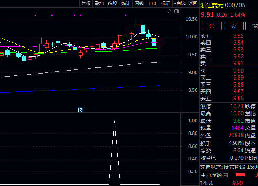Click 最高 value 10.00

coord(237,114)
